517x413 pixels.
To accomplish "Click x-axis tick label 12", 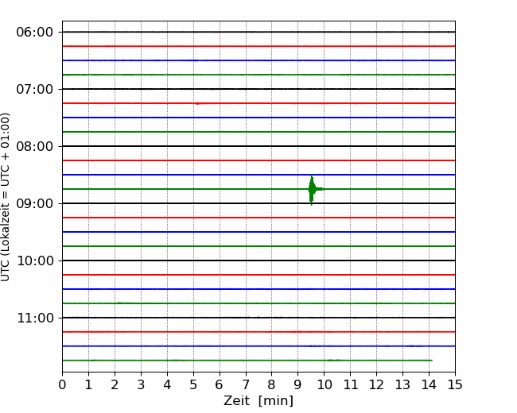I will click(376, 384).
